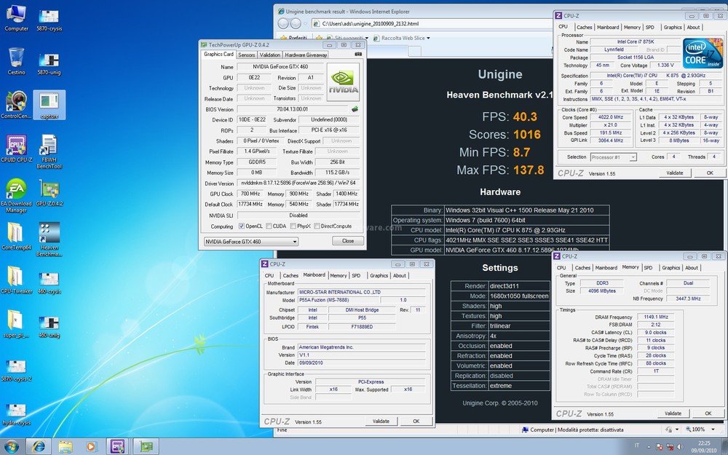Open the Preferiti favorites button
The image size is (728, 455).
point(293,38)
